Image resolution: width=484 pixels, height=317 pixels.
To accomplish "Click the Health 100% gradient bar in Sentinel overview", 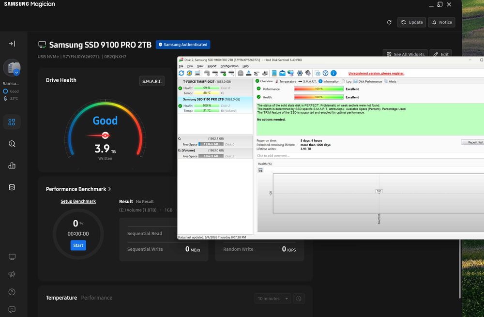I will [319, 97].
